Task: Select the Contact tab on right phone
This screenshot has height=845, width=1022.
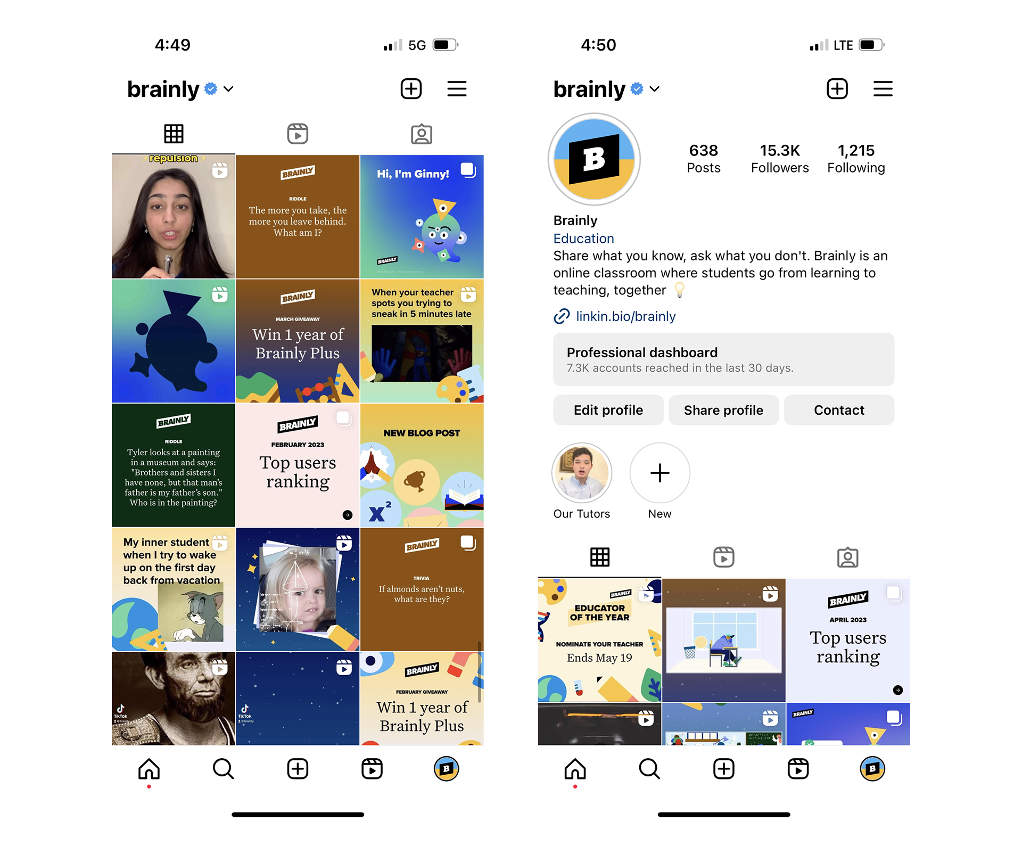Action: point(839,410)
